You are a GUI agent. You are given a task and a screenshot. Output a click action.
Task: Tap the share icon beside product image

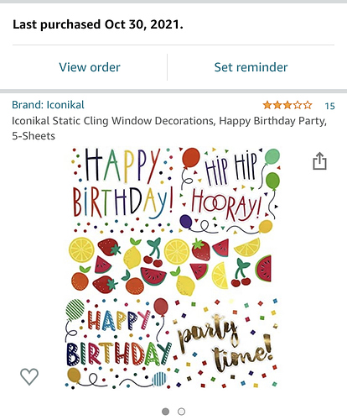[x=319, y=161]
